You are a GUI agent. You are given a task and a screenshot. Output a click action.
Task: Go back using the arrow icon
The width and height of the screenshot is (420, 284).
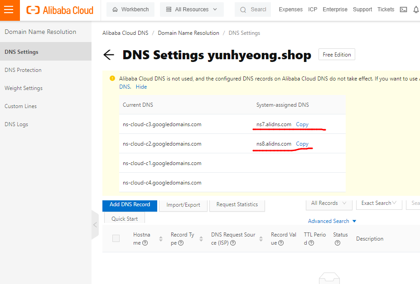coord(108,55)
